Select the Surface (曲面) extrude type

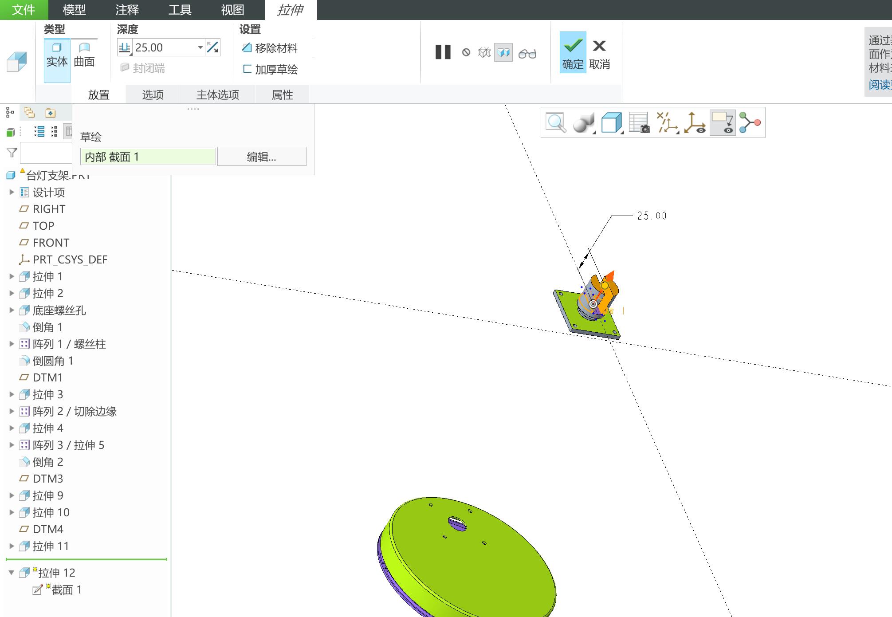coord(84,55)
